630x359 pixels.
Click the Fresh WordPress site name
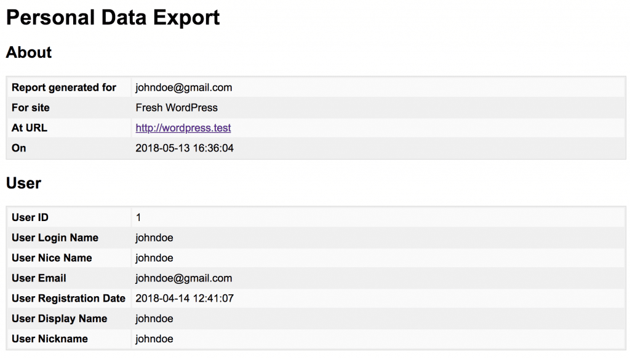coord(177,108)
